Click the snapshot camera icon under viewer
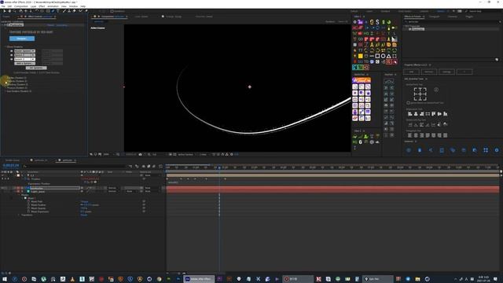 tap(140, 154)
